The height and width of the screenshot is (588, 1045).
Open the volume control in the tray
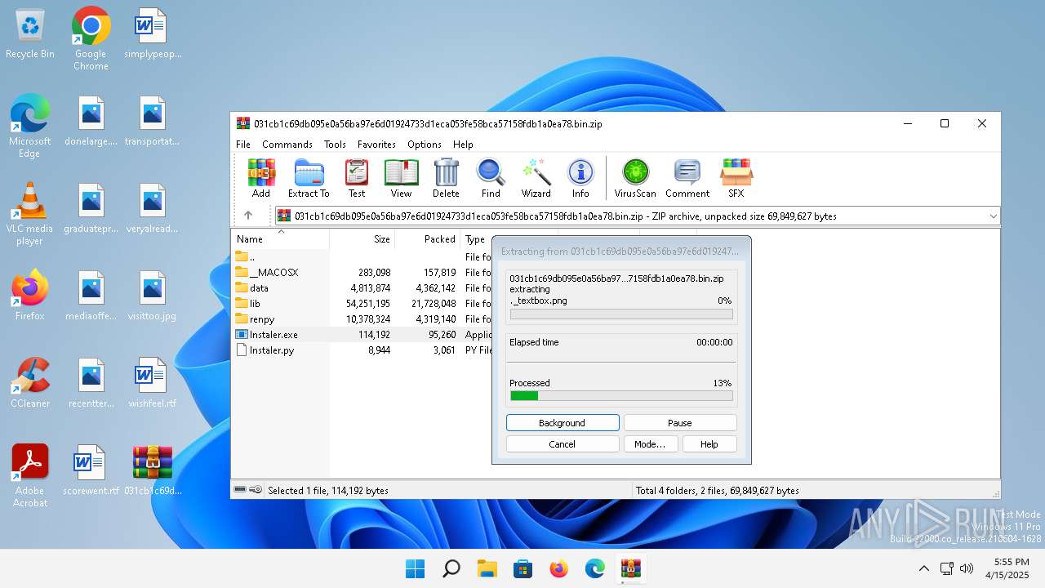pyautogui.click(x=967, y=568)
